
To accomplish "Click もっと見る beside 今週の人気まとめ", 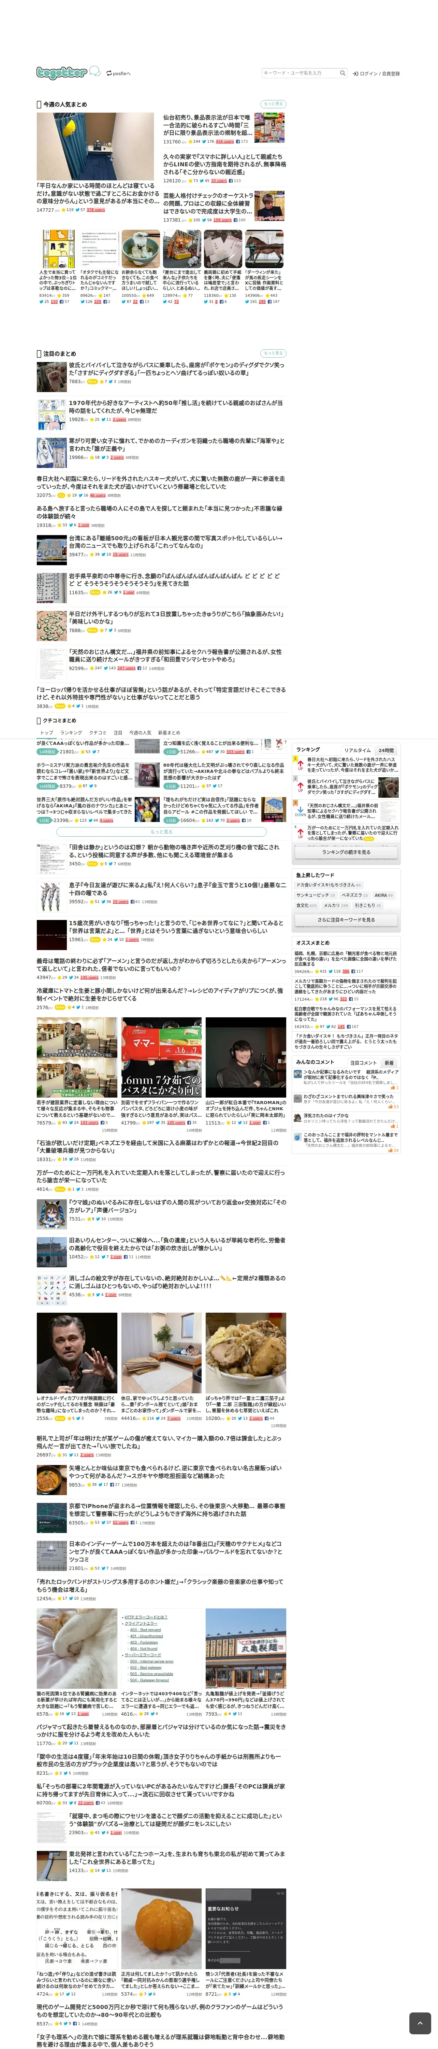I will pos(274,104).
